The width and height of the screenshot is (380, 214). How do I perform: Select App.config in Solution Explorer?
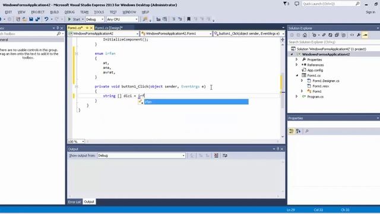pos(315,70)
